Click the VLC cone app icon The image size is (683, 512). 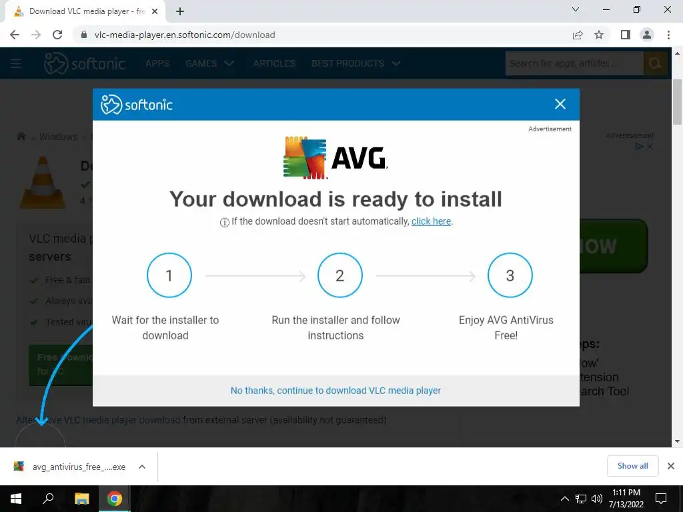pos(43,183)
